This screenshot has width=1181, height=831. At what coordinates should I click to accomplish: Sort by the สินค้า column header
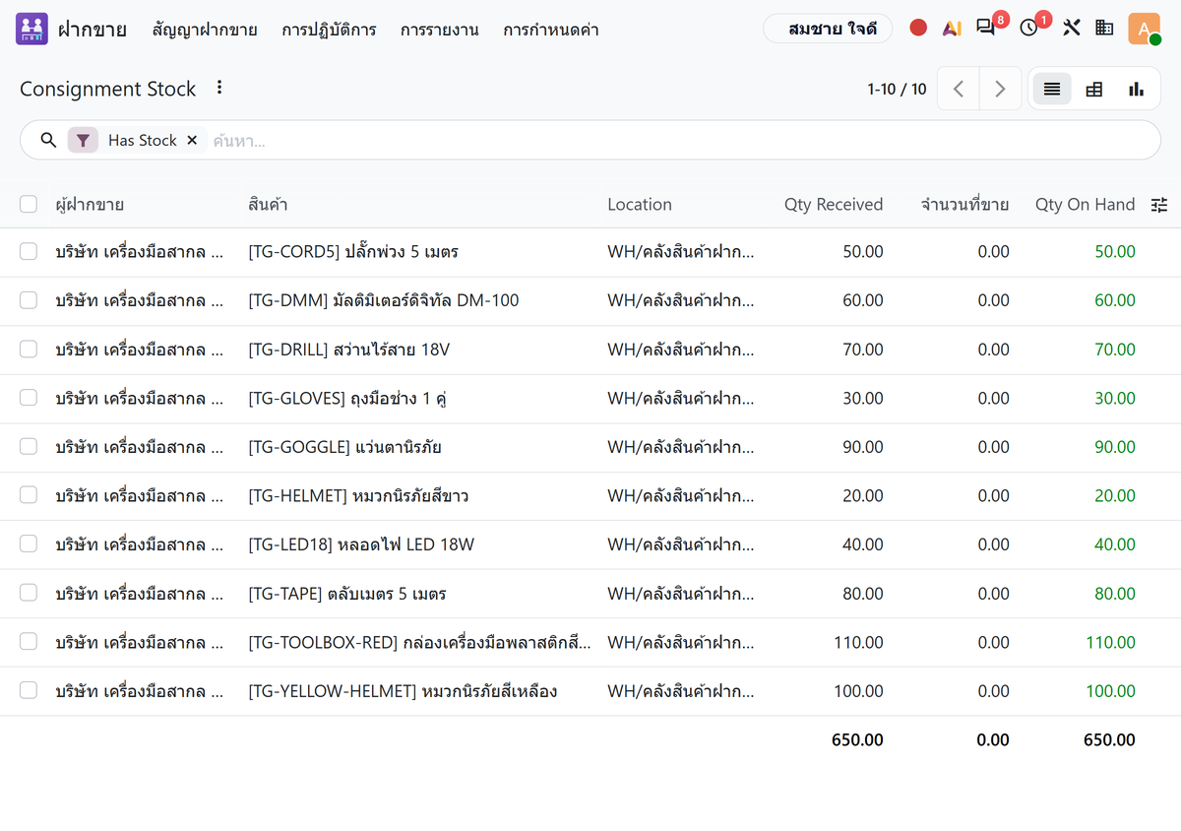(x=268, y=205)
